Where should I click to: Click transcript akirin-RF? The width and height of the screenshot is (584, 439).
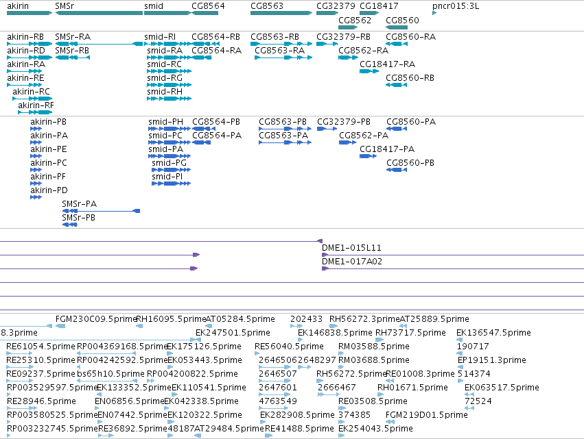coord(35,112)
